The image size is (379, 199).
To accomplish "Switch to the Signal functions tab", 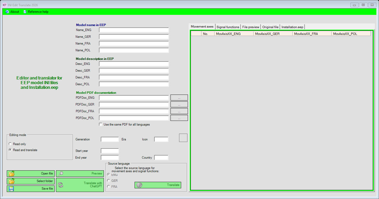I will click(x=228, y=27).
